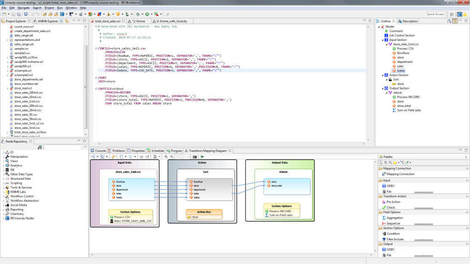Click the Save toolbar icon
The width and height of the screenshot is (470, 264).
point(13,14)
